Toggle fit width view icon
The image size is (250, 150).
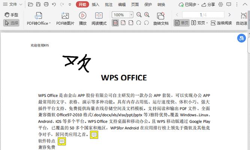click(131, 23)
